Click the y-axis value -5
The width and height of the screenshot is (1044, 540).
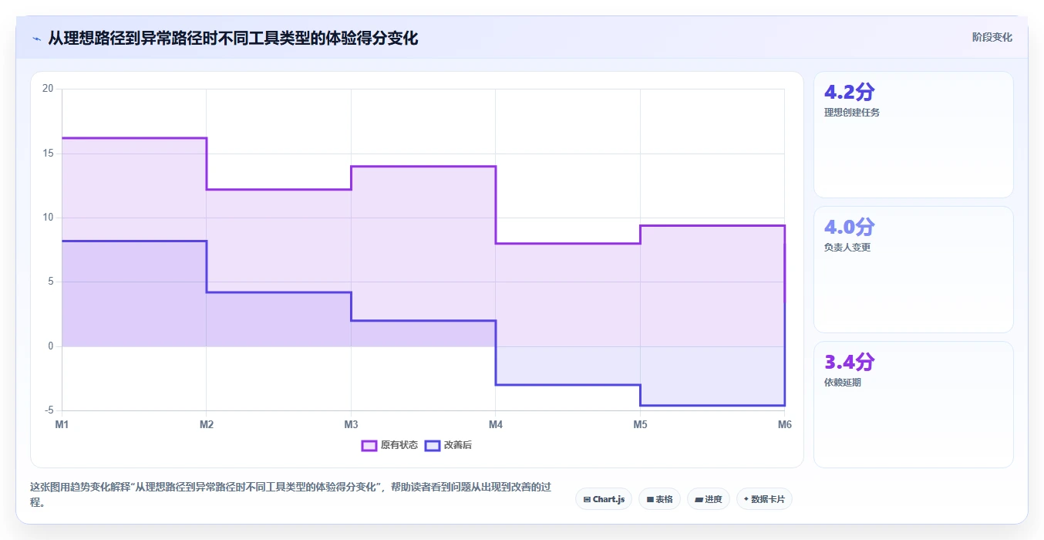tap(49, 410)
